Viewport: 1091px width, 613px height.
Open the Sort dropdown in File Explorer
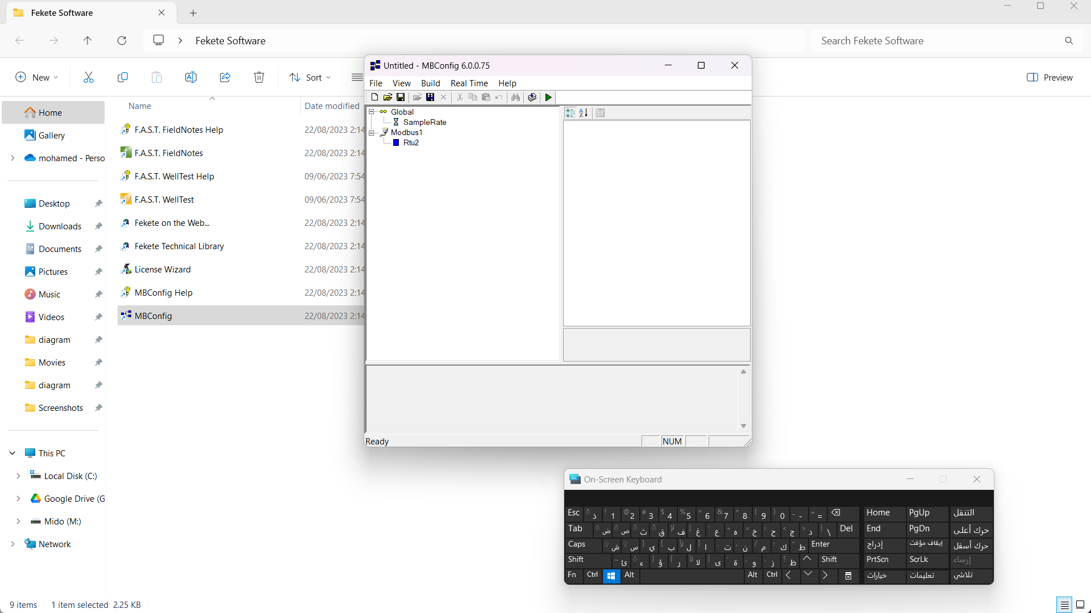[310, 77]
